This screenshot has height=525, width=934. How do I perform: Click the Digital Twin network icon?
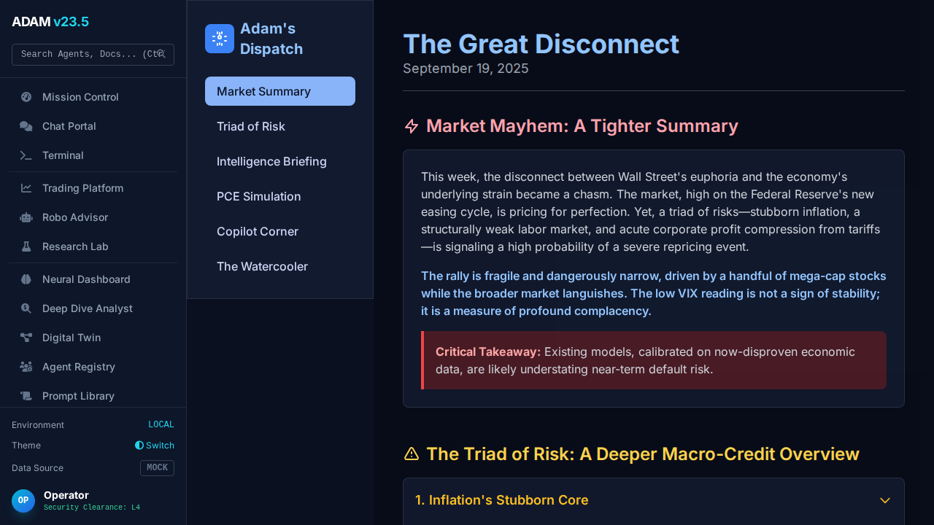pyautogui.click(x=26, y=338)
